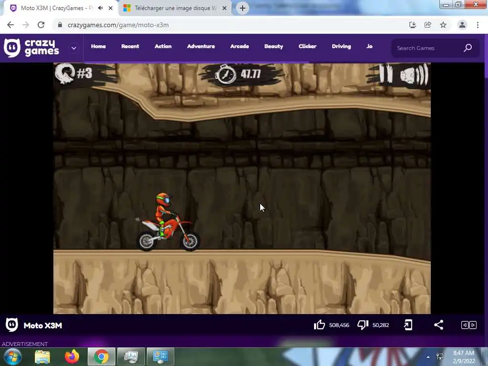Bookmark this page with the star icon

pyautogui.click(x=443, y=25)
